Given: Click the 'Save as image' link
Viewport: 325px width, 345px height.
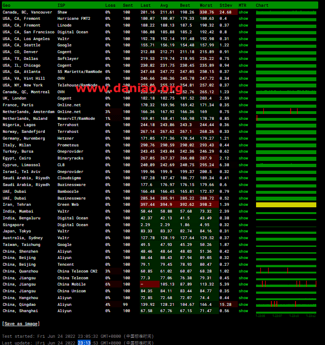Looking at the screenshot, I should (x=21, y=324).
